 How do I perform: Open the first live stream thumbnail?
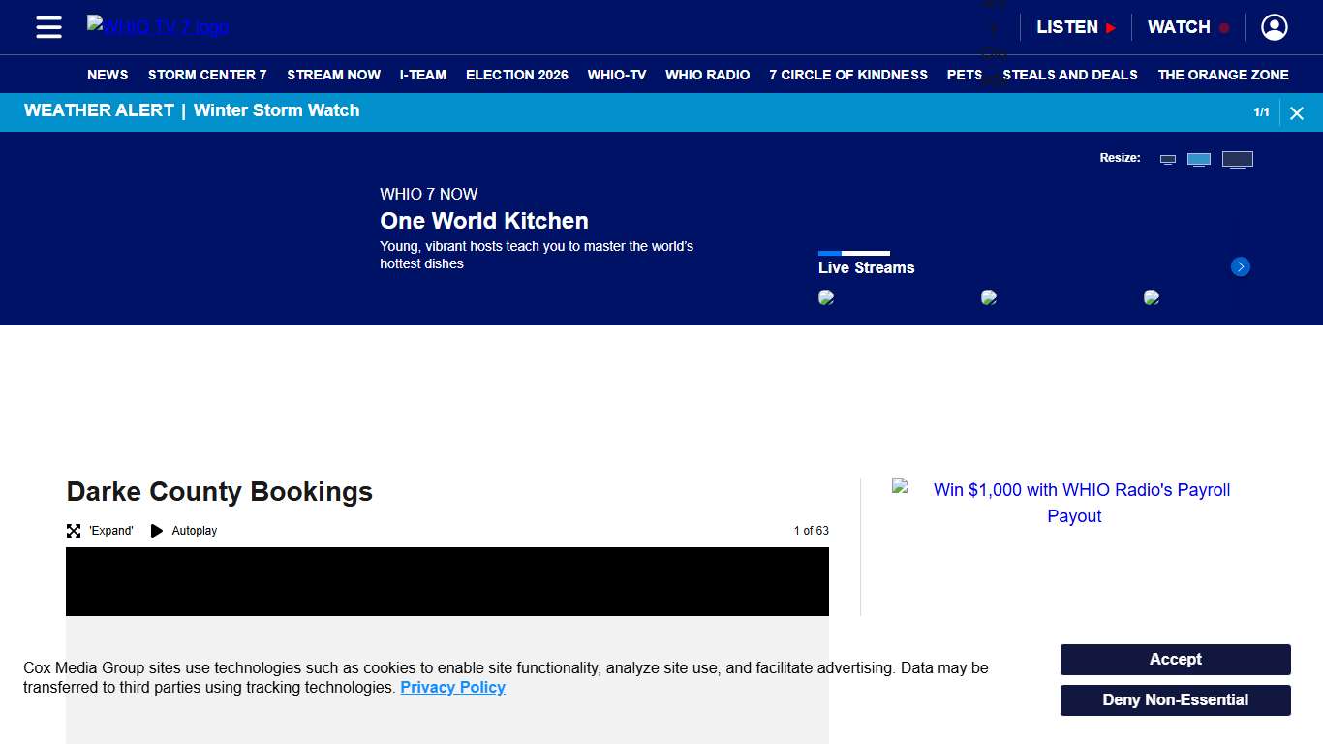(x=826, y=298)
